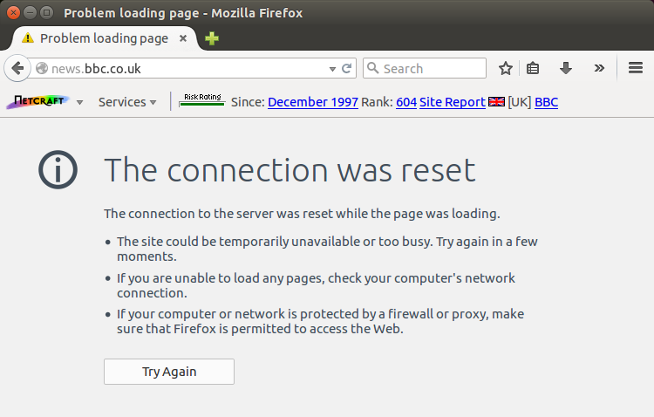
Task: Select the Problem loading page tab
Action: pos(105,38)
